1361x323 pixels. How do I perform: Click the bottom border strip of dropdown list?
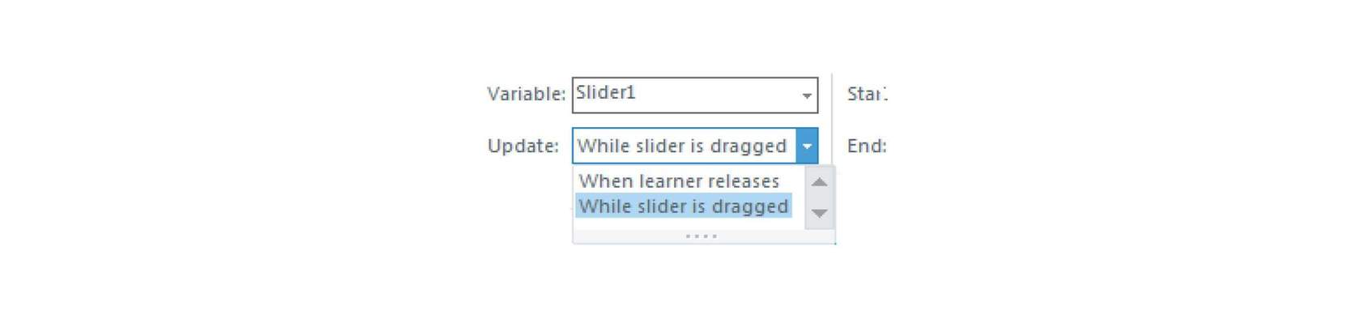[703, 236]
